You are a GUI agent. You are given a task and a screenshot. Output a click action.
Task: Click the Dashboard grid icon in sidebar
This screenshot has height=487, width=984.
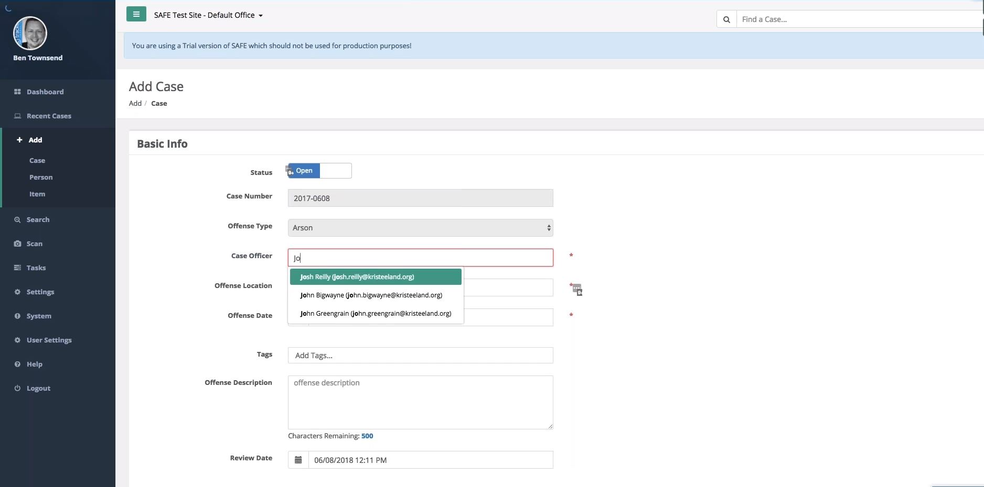click(x=17, y=92)
